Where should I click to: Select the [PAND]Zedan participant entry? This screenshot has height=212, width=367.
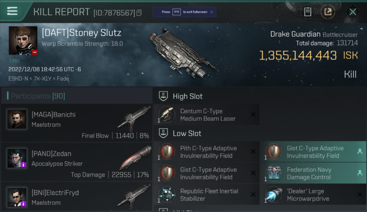pyautogui.click(x=77, y=162)
